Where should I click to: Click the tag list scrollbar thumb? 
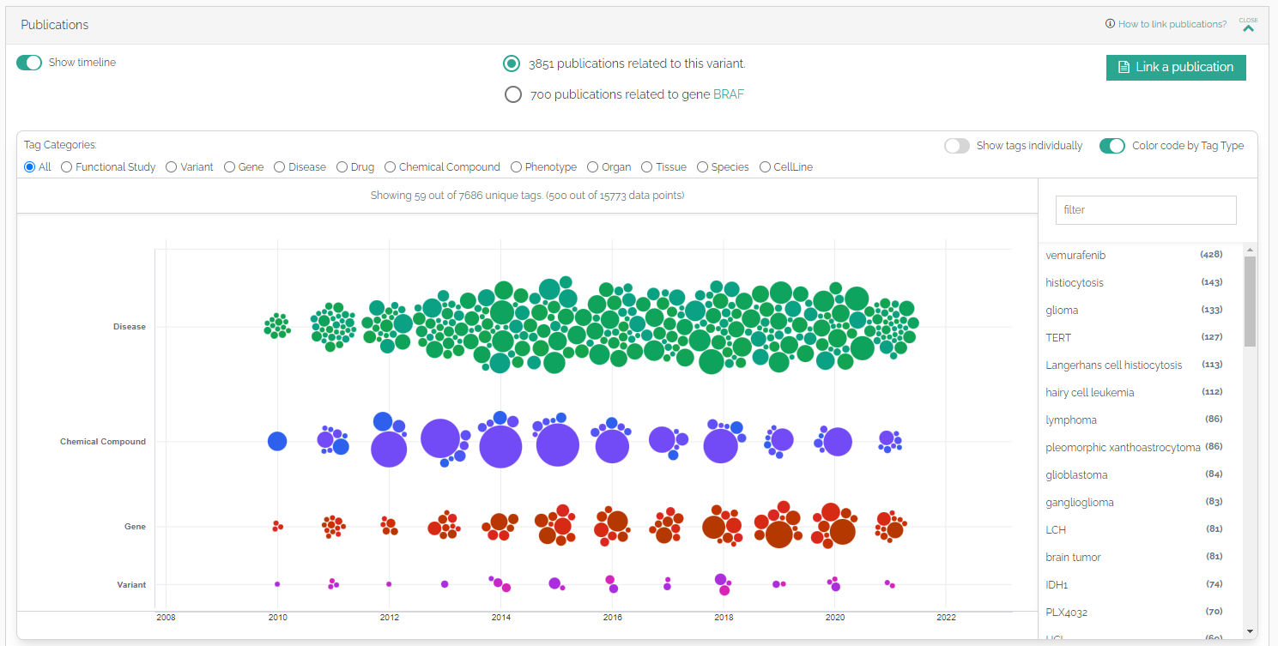[x=1250, y=301]
